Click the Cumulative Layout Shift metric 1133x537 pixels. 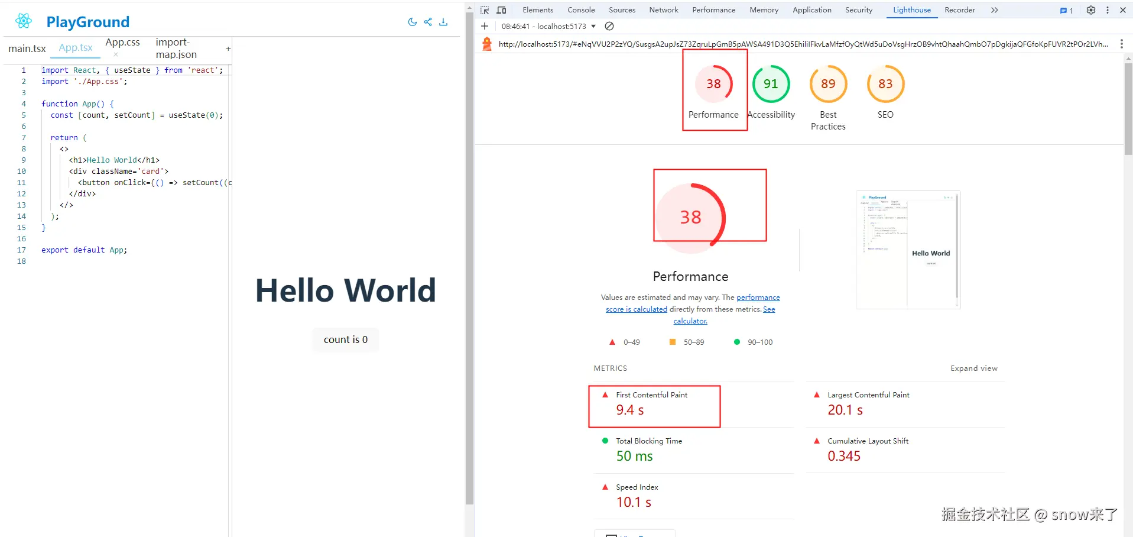tap(905, 449)
